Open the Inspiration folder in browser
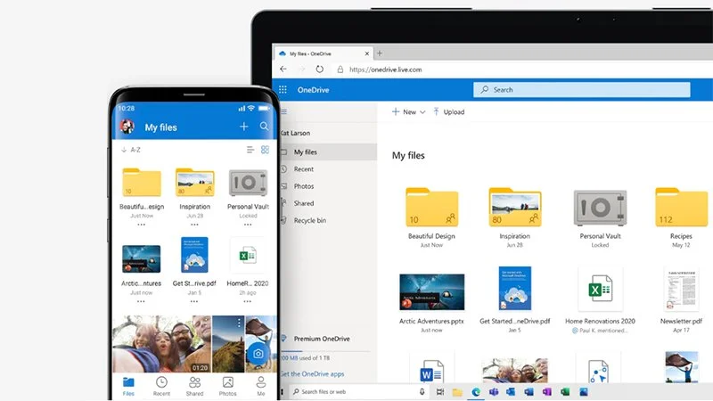Screen dimensions: 713x401 [x=515, y=208]
